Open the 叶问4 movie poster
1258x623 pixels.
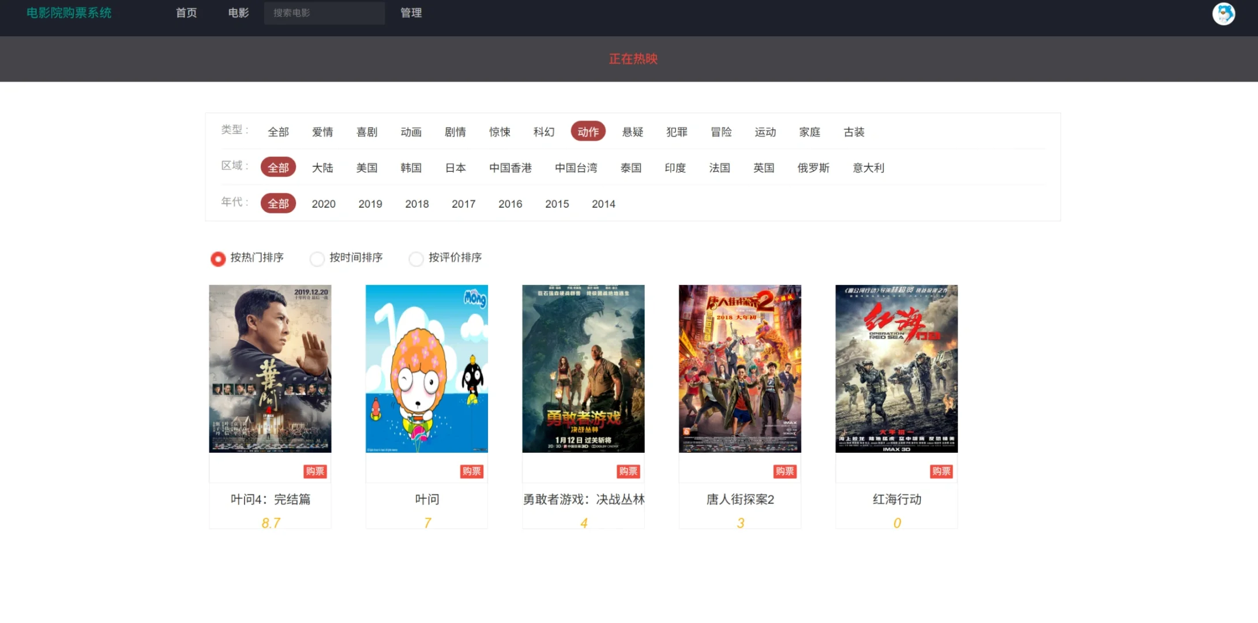click(270, 369)
